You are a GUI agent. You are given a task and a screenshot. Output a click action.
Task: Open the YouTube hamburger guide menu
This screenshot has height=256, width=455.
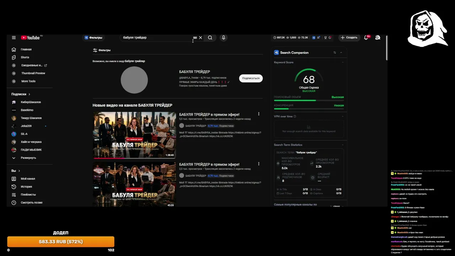14,38
